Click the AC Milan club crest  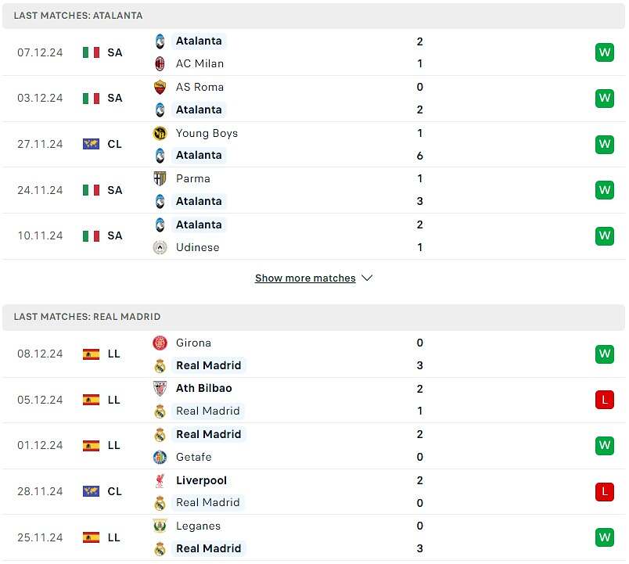[x=160, y=63]
